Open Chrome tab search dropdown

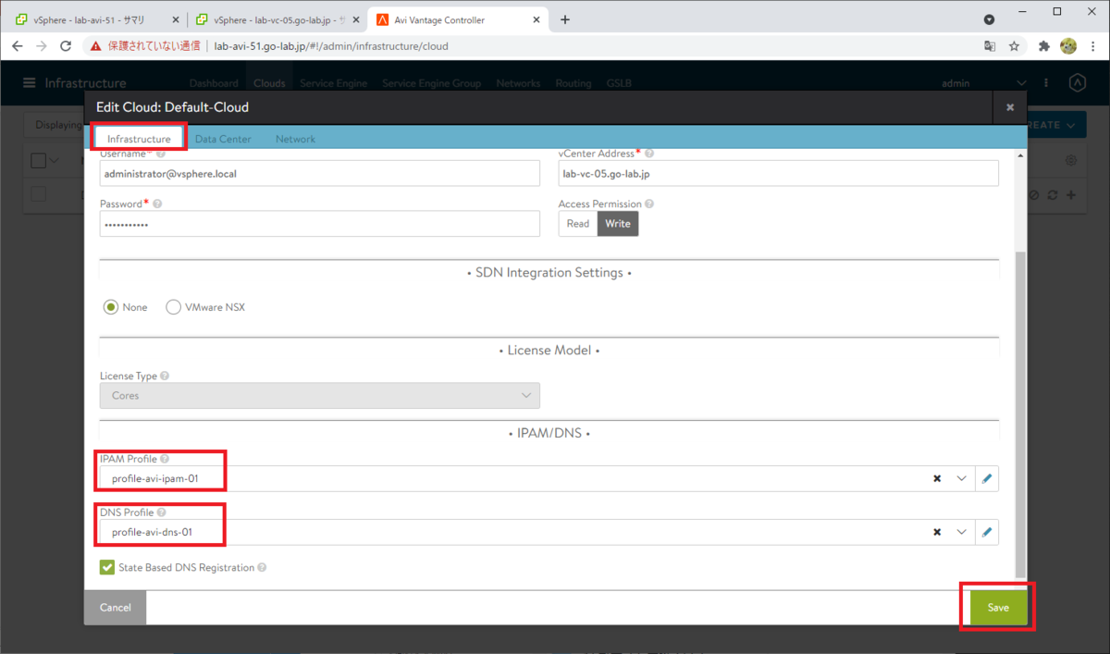pyautogui.click(x=989, y=19)
